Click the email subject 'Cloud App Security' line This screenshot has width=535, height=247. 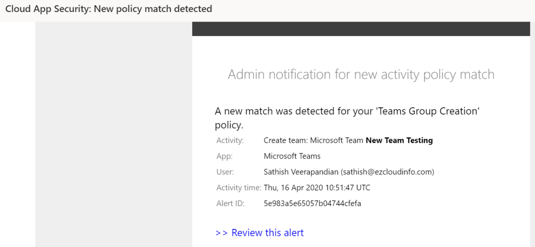109,9
